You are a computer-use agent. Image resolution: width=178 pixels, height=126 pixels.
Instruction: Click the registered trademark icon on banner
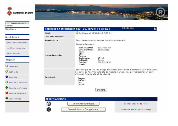pyautogui.click(x=160, y=12)
